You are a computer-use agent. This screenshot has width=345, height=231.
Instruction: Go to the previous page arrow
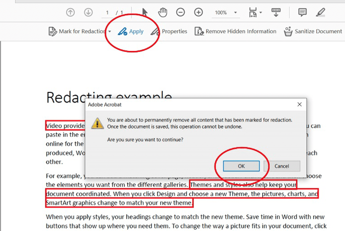pyautogui.click(x=70, y=12)
